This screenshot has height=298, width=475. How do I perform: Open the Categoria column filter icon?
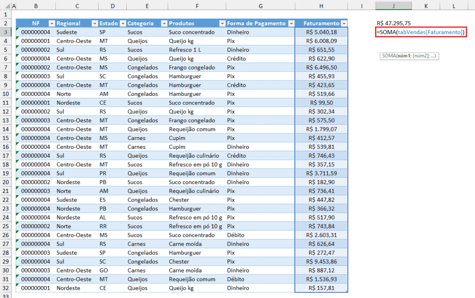[x=164, y=23]
